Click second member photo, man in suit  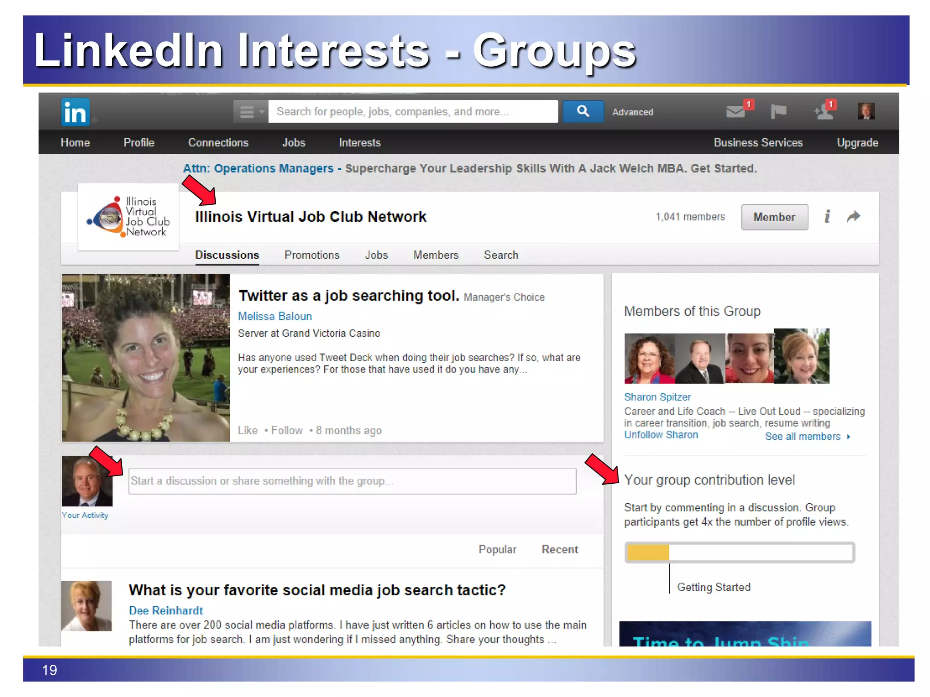(x=700, y=358)
